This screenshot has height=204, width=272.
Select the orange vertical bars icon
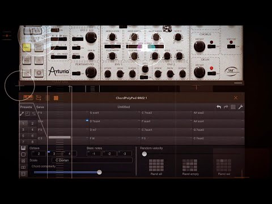(56, 98)
